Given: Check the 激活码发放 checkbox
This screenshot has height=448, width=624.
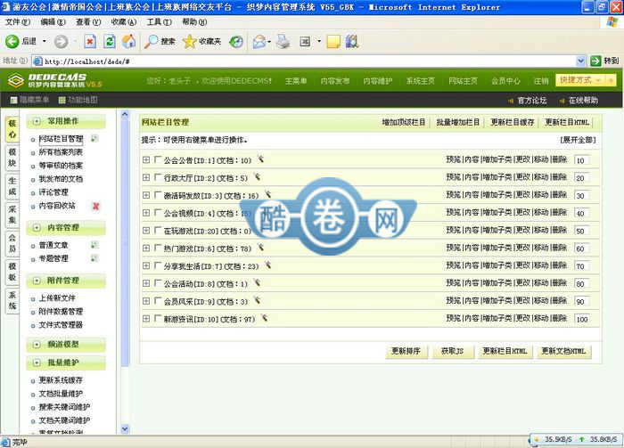Looking at the screenshot, I should 158,195.
